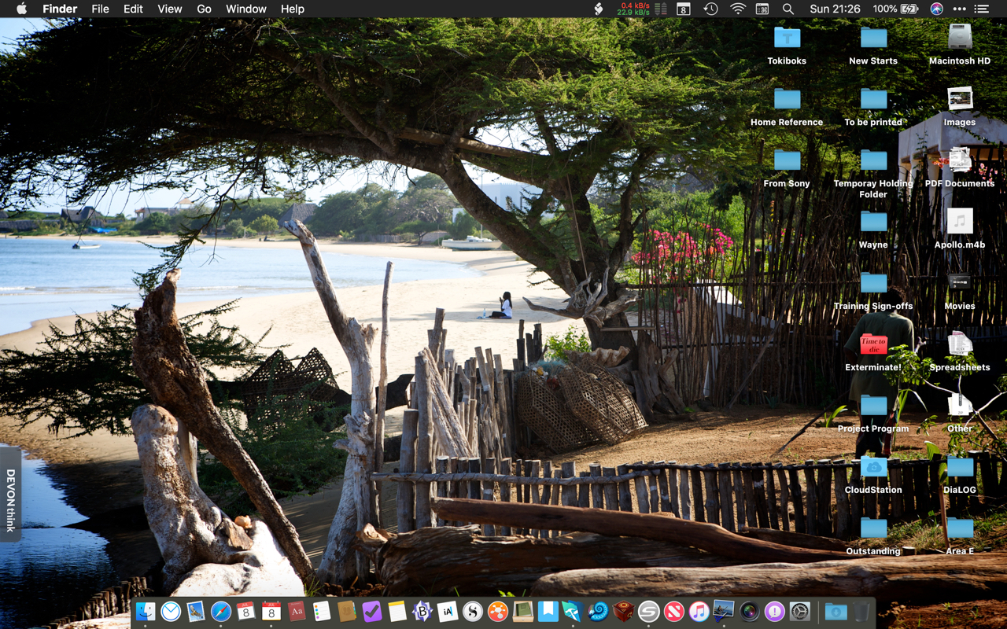The image size is (1007, 629).
Task: Open the News app in Dock
Action: [673, 611]
